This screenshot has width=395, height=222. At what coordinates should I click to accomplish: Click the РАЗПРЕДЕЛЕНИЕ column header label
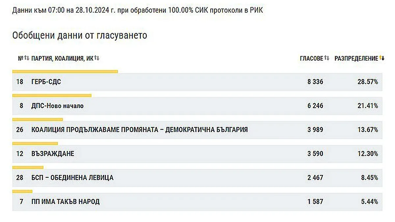356,59
